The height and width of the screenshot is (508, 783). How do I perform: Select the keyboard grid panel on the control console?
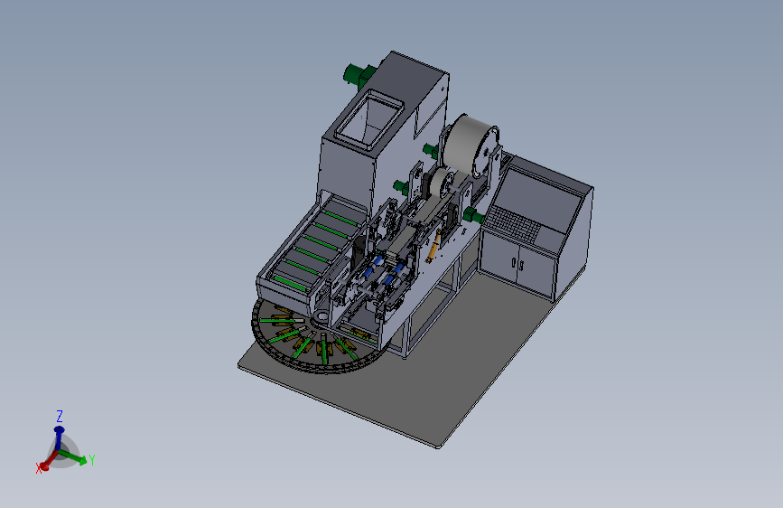click(x=515, y=223)
